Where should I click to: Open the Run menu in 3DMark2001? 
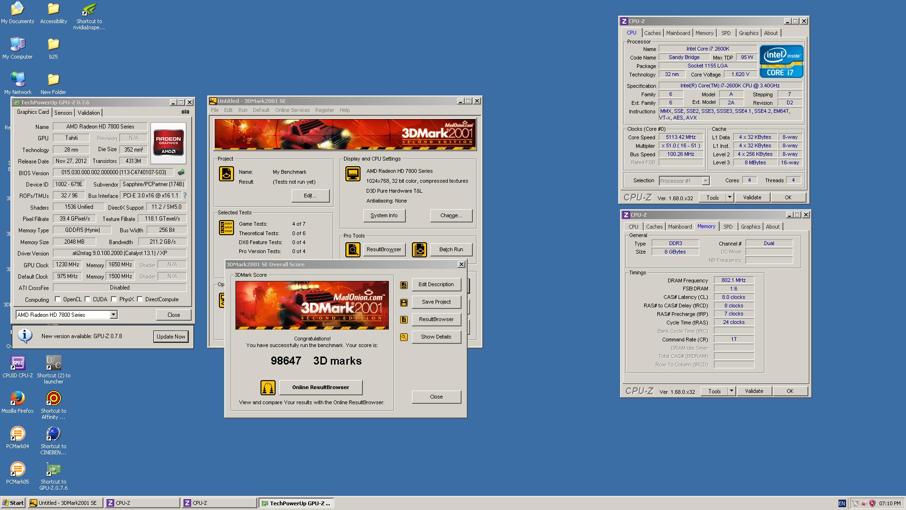pos(243,110)
